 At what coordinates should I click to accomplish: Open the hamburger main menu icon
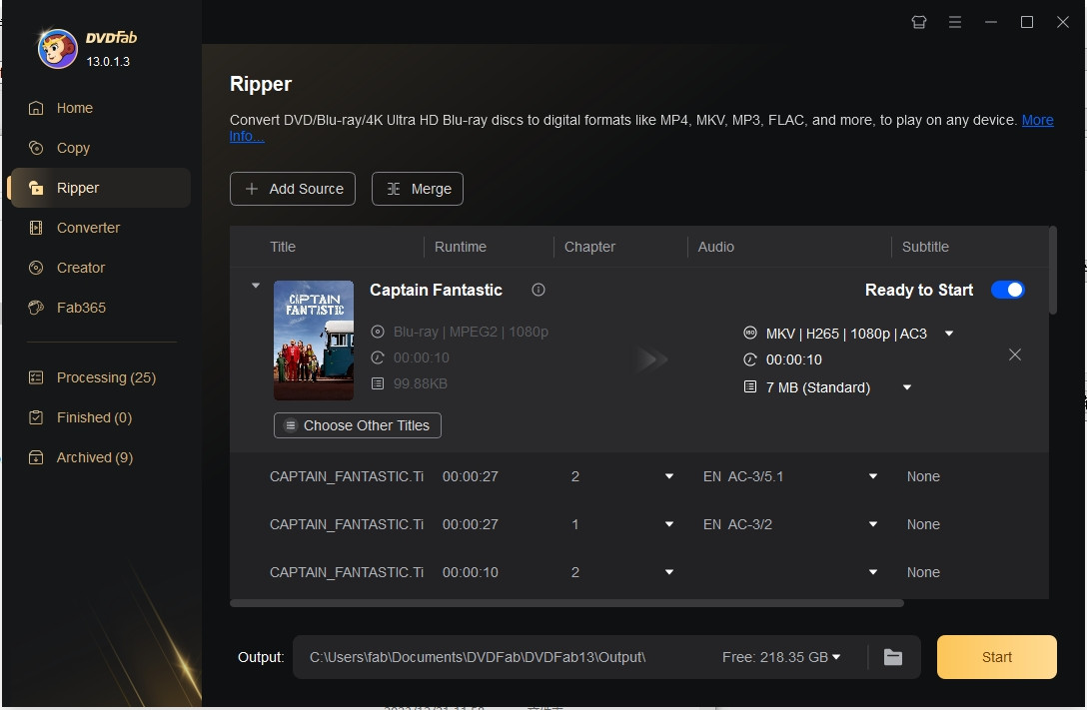pyautogui.click(x=955, y=22)
